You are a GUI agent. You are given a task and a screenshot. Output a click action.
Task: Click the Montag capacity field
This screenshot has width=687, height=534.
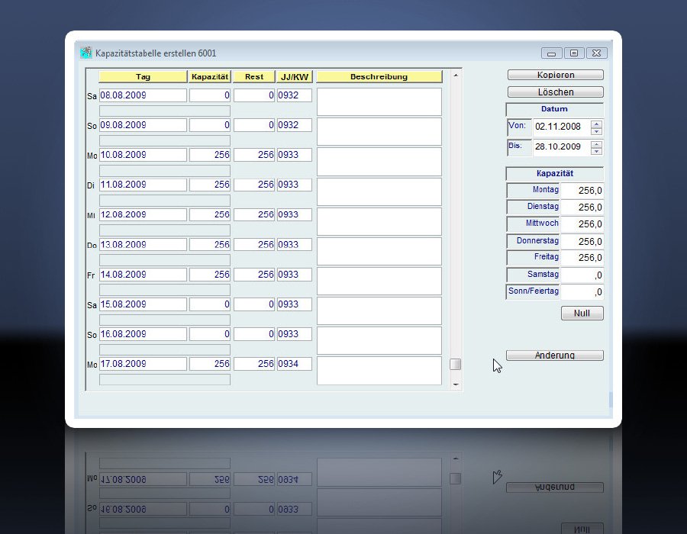582,191
